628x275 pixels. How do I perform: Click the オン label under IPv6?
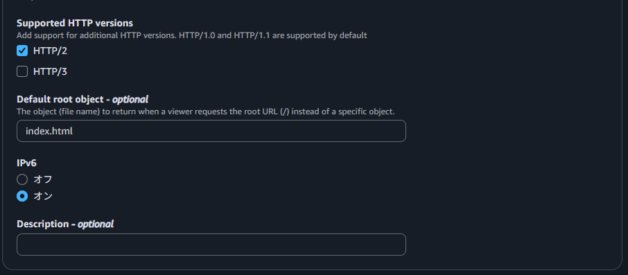click(x=43, y=196)
